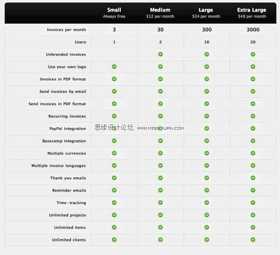Click the 10 users value under Large
This screenshot has width=280, height=255.
point(206,42)
